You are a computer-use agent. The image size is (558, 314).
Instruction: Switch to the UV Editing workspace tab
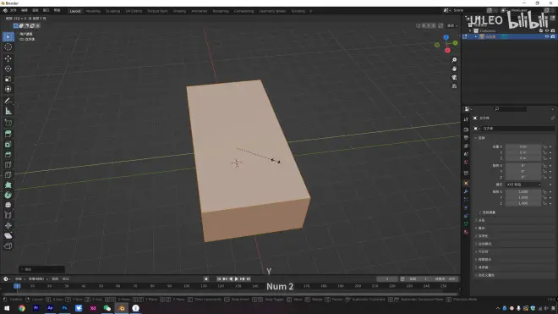pyautogui.click(x=134, y=11)
